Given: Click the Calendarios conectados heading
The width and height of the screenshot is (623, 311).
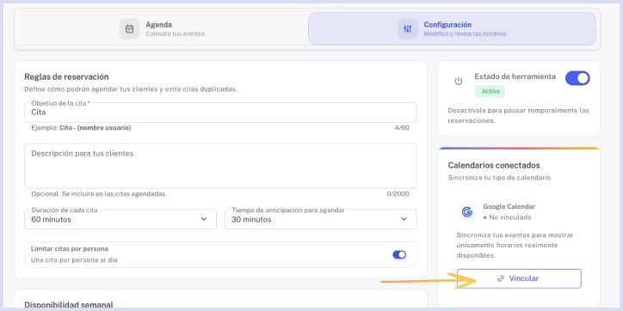Looking at the screenshot, I should (x=494, y=166).
